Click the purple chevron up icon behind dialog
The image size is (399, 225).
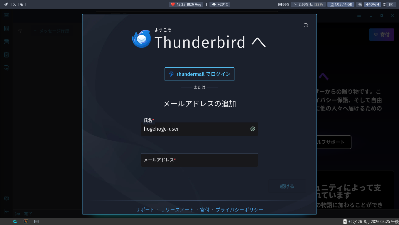point(323,77)
